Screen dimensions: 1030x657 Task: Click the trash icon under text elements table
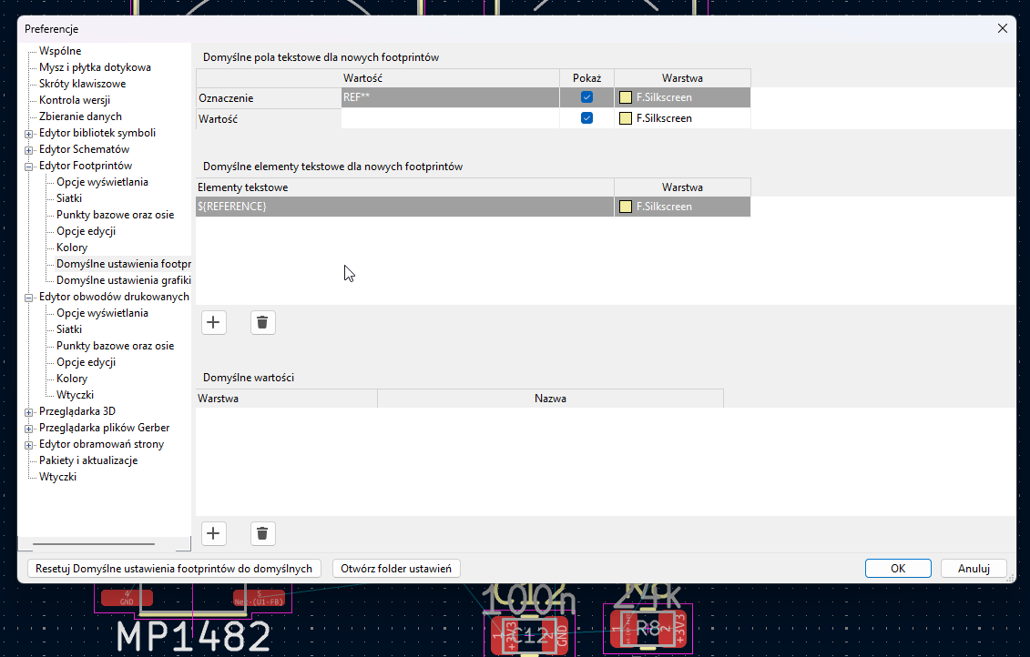coord(262,322)
